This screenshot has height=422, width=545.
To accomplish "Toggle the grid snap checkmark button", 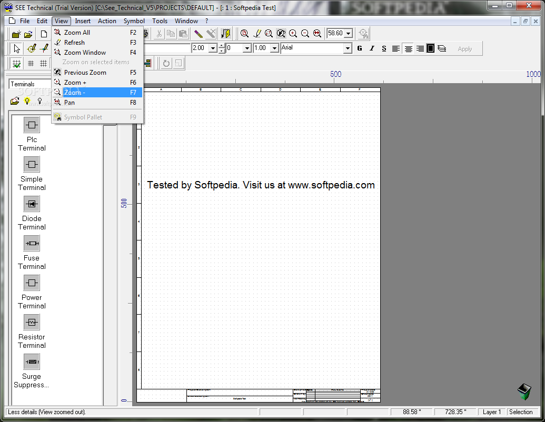I will tap(16, 64).
